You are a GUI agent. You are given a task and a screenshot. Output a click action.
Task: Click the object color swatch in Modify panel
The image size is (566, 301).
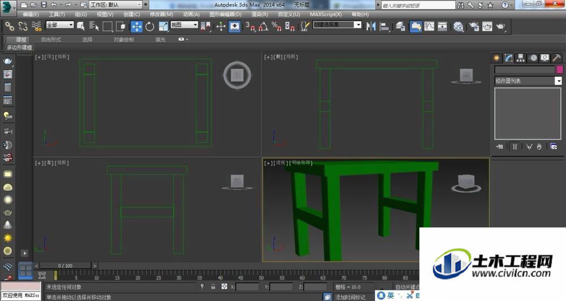(x=560, y=69)
